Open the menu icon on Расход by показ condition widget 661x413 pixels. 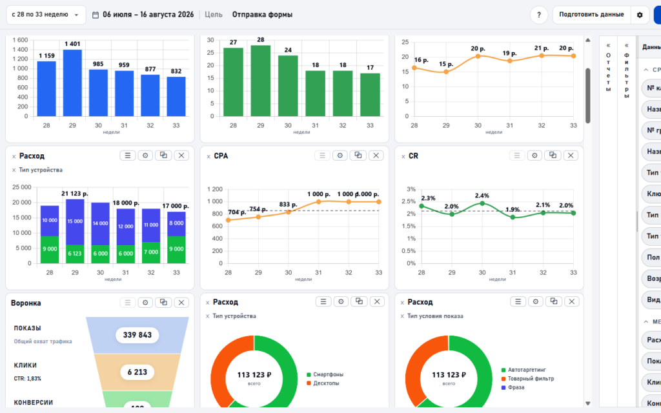tap(518, 301)
